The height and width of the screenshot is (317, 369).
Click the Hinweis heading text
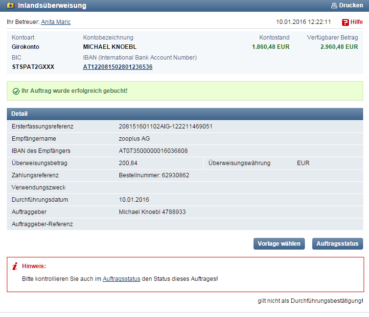pos(34,266)
